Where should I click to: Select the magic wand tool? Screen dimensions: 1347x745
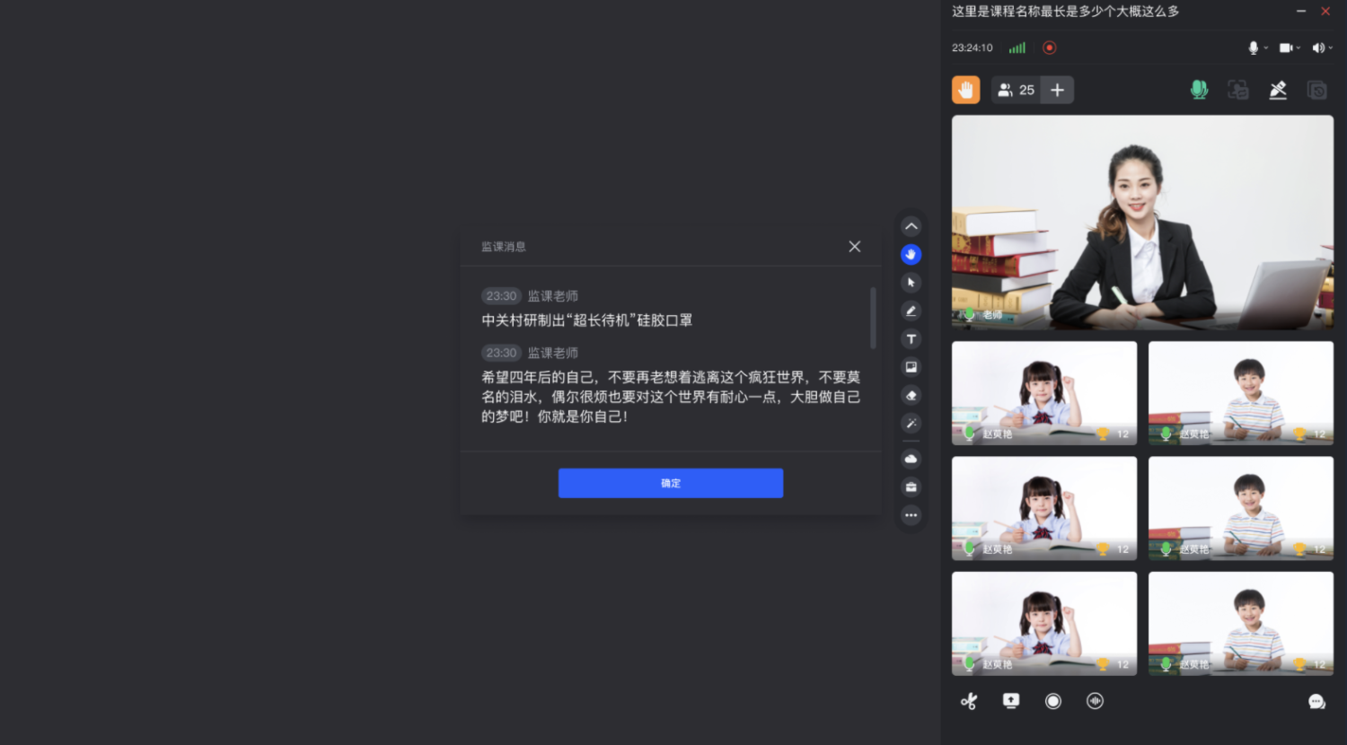(911, 424)
